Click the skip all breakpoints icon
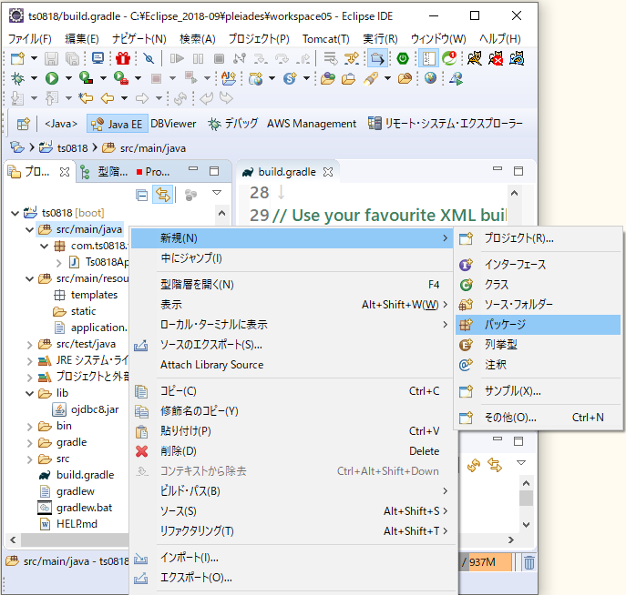 pos(149,58)
